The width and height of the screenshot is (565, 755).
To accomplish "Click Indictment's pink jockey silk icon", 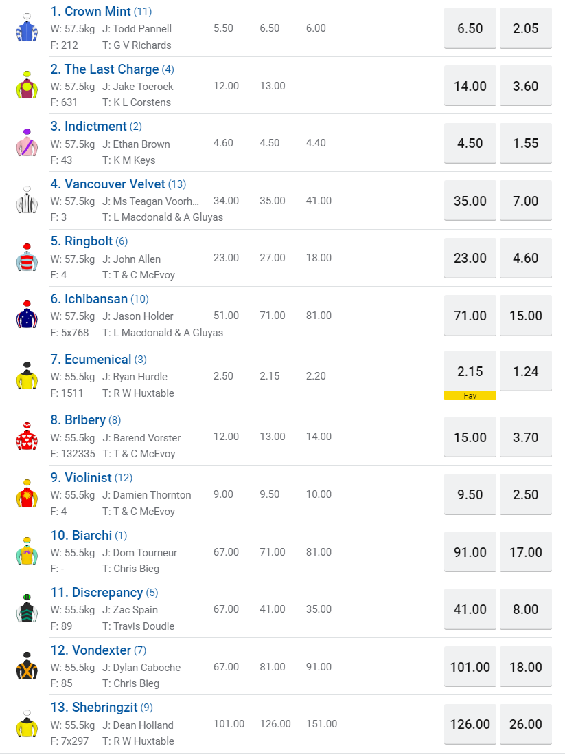I will (x=27, y=143).
